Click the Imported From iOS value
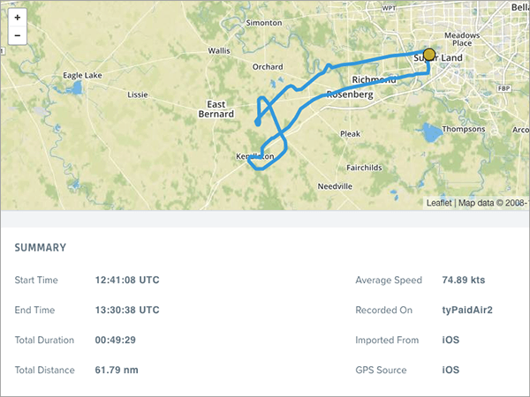Image resolution: width=530 pixels, height=397 pixels. (450, 341)
